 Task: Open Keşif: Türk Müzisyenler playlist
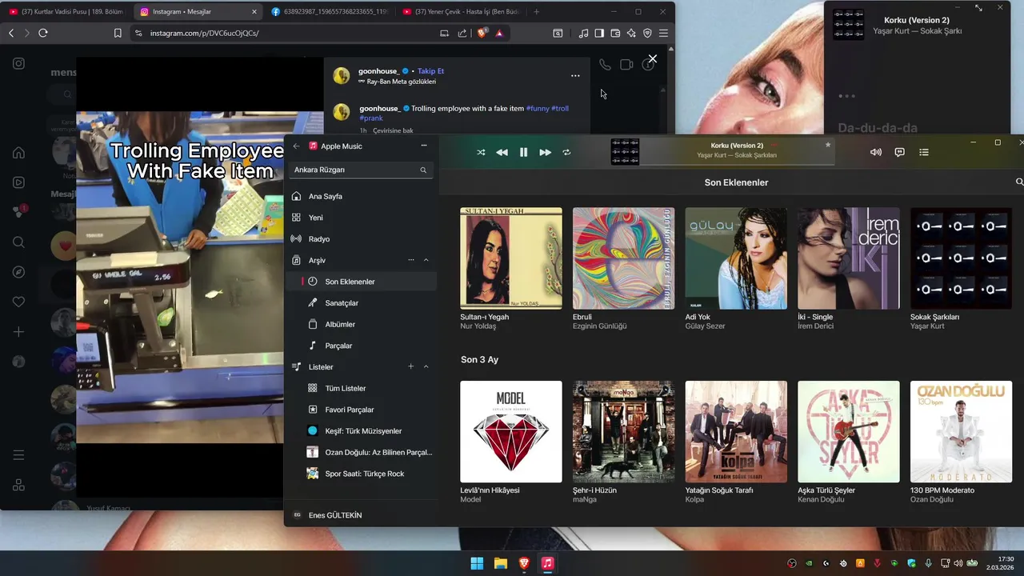click(x=361, y=431)
